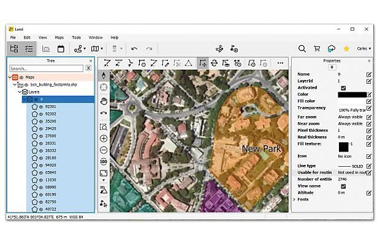
Task: Open the Carles user dropdown
Action: (x=364, y=48)
